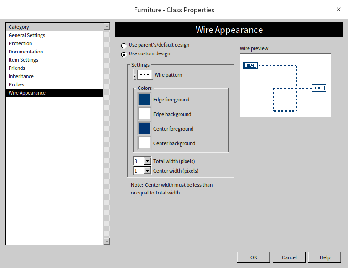Open Help for class properties
The image size is (348, 268).
coord(325,257)
